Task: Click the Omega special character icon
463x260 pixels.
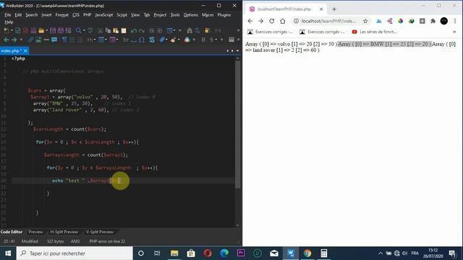Action: pyautogui.click(x=142, y=40)
